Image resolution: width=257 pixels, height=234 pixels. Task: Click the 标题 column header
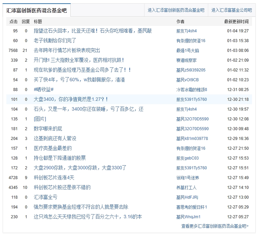38,22
